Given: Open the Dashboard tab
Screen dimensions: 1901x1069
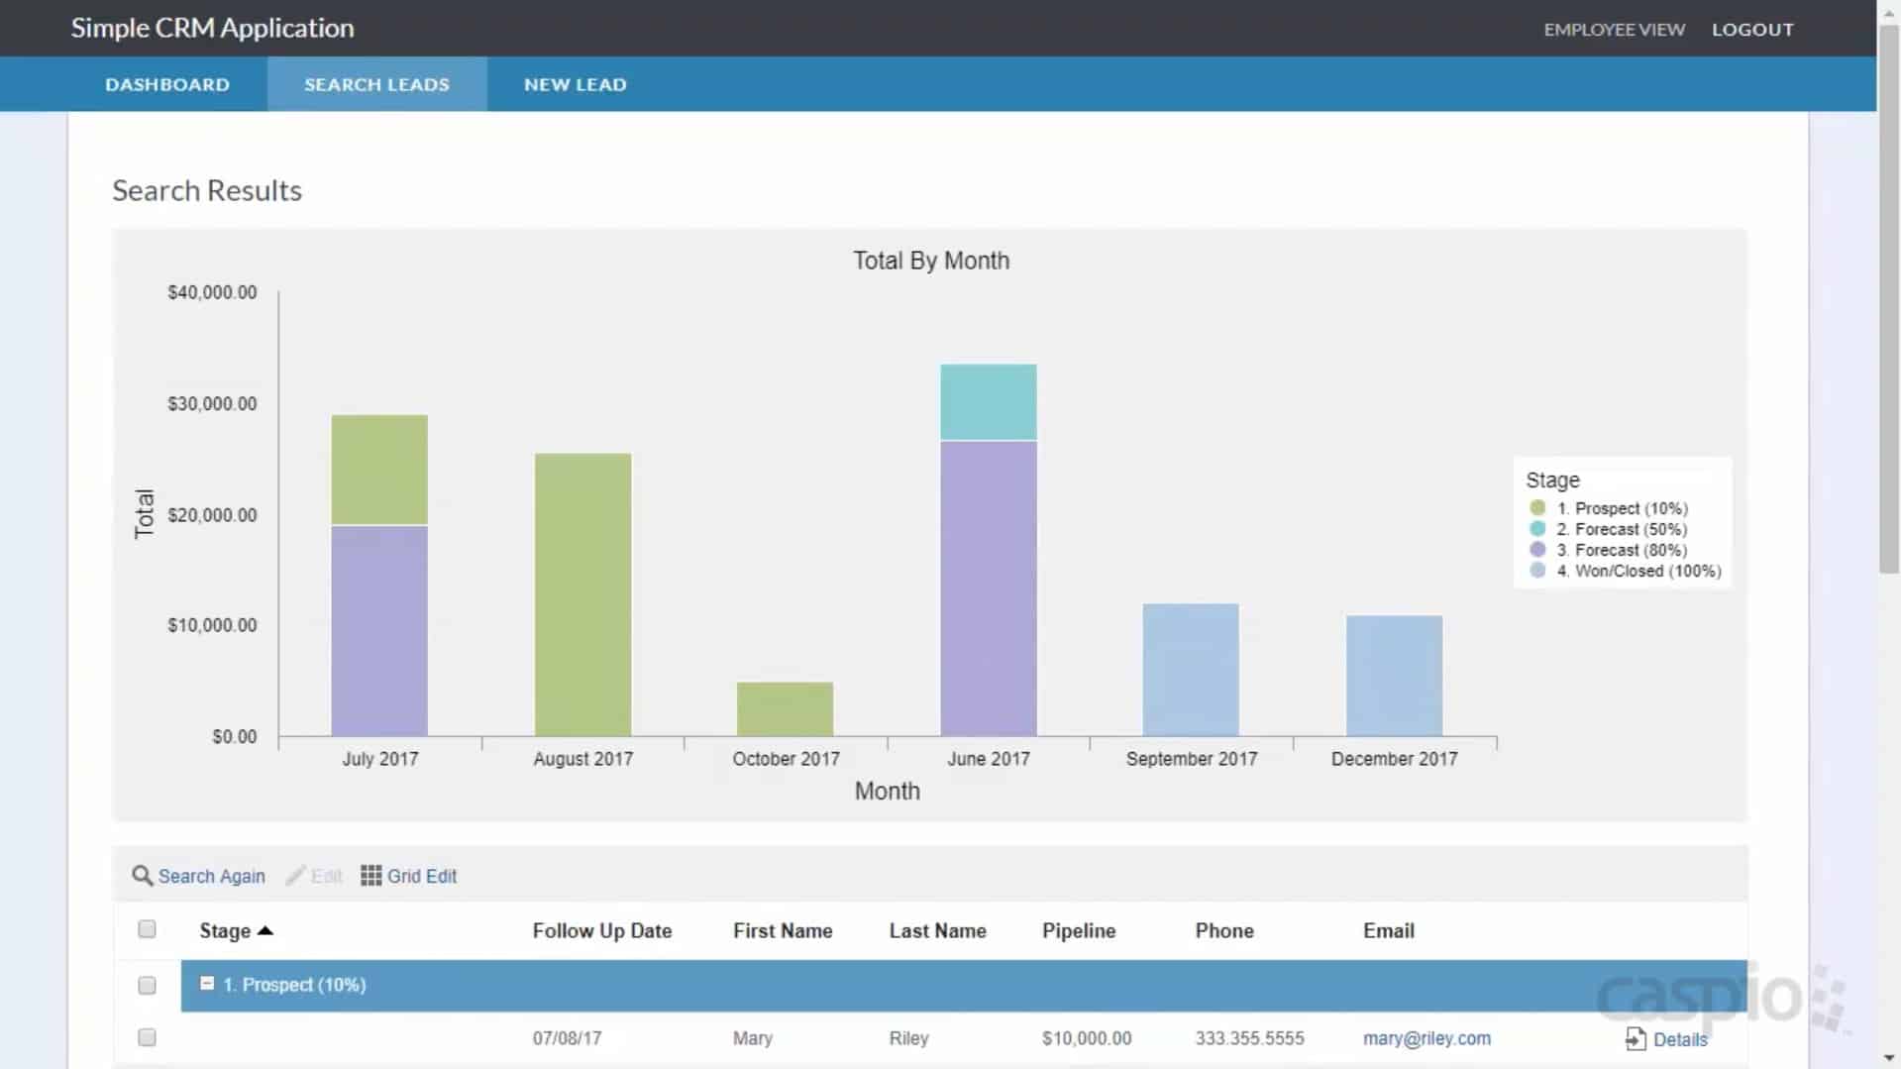Looking at the screenshot, I should point(167,84).
